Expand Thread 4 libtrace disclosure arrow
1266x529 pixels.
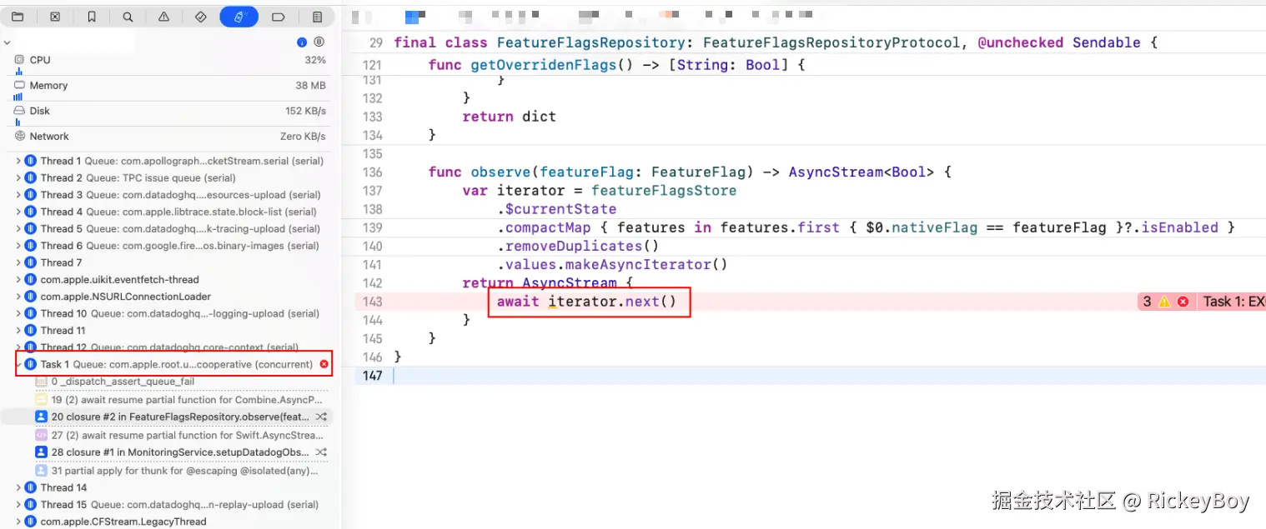point(18,212)
